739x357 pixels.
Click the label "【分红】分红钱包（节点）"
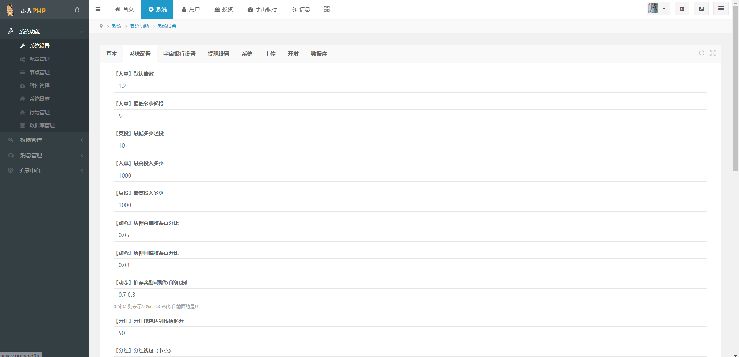point(142,350)
